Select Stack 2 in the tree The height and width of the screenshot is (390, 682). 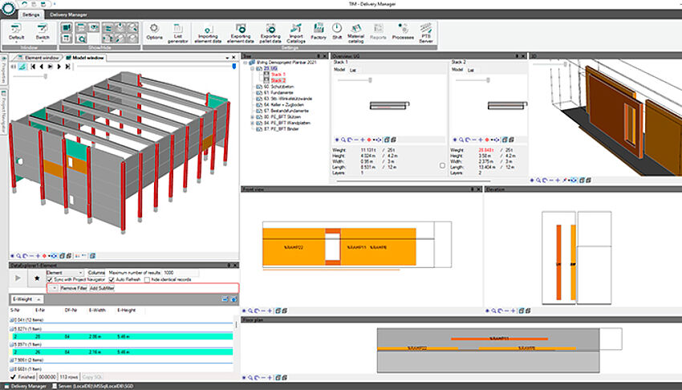[278, 80]
